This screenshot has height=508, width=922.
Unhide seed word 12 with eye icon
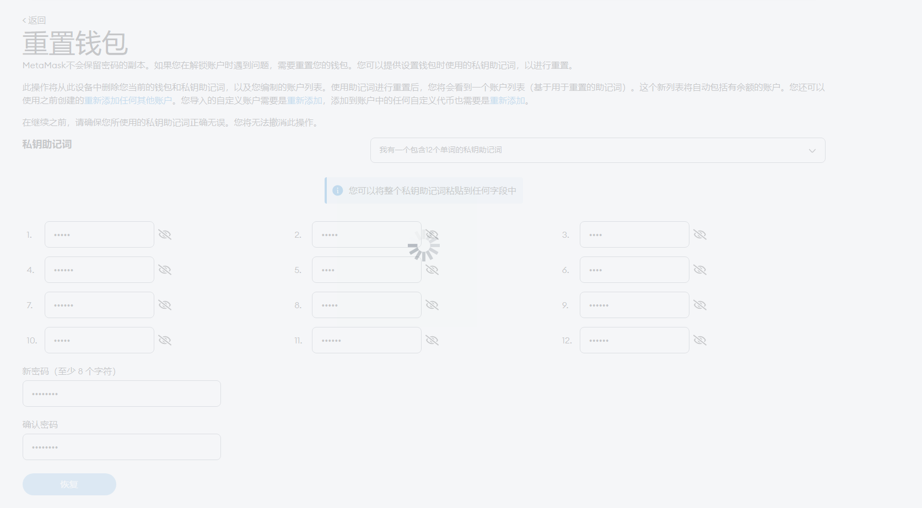[x=700, y=341]
